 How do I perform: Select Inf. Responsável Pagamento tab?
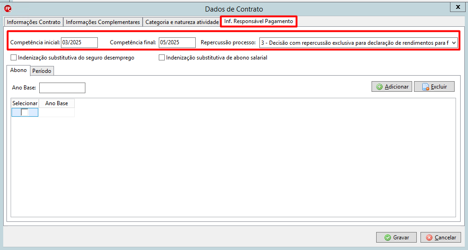point(258,22)
